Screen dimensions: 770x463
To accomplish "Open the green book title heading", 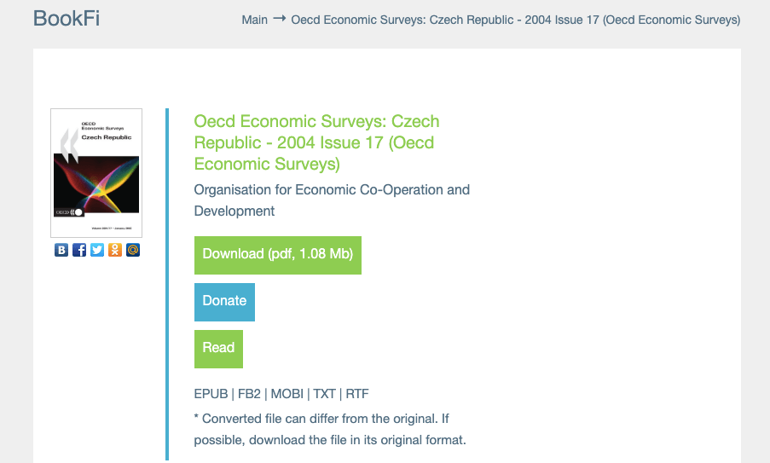I will coord(317,142).
